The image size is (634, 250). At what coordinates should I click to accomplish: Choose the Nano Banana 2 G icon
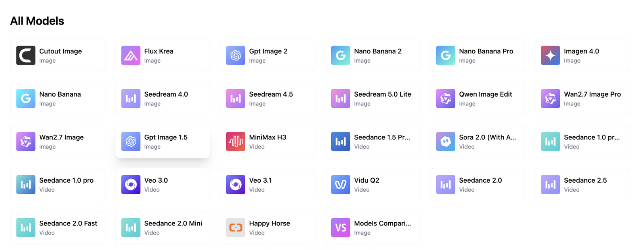pos(341,55)
